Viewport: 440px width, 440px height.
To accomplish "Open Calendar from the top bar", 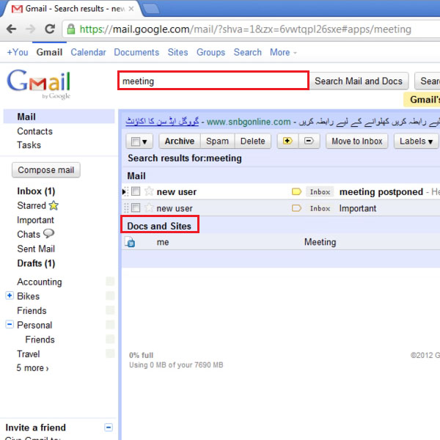I will (88, 52).
